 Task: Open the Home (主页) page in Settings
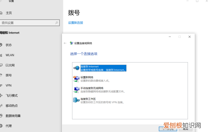point(9,13)
